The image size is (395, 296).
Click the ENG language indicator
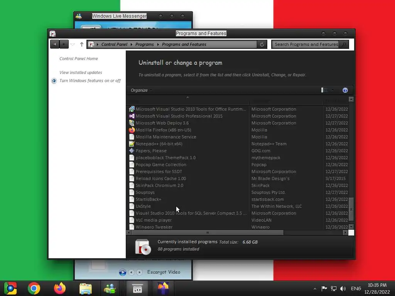pyautogui.click(x=356, y=289)
